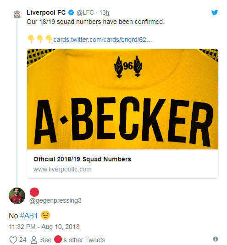Screen dimensions: 227x245
Task: Click the blue verified badge
Action: [71, 12]
